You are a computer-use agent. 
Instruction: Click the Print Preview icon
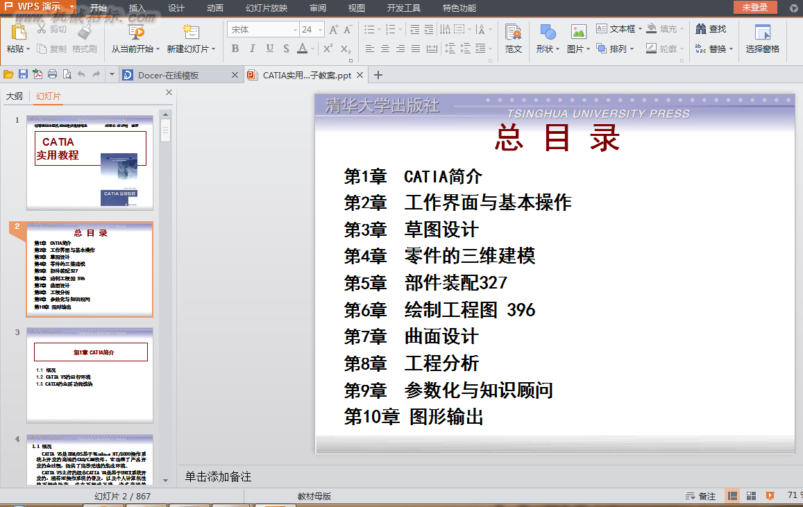tap(67, 75)
